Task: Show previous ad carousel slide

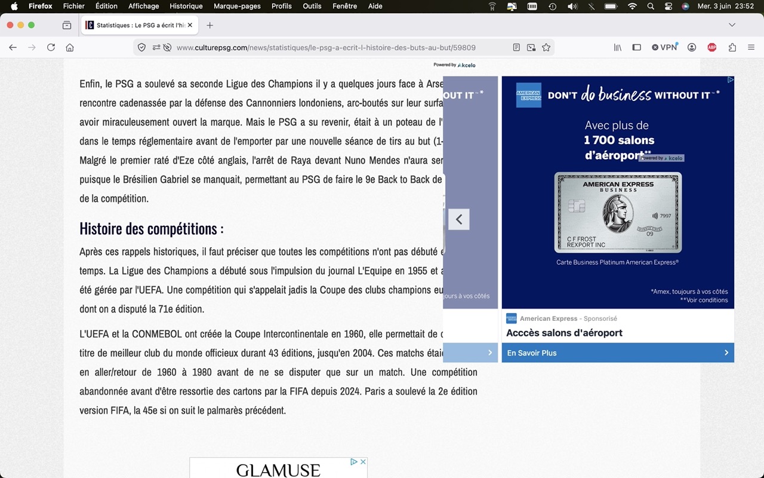Action: [459, 219]
